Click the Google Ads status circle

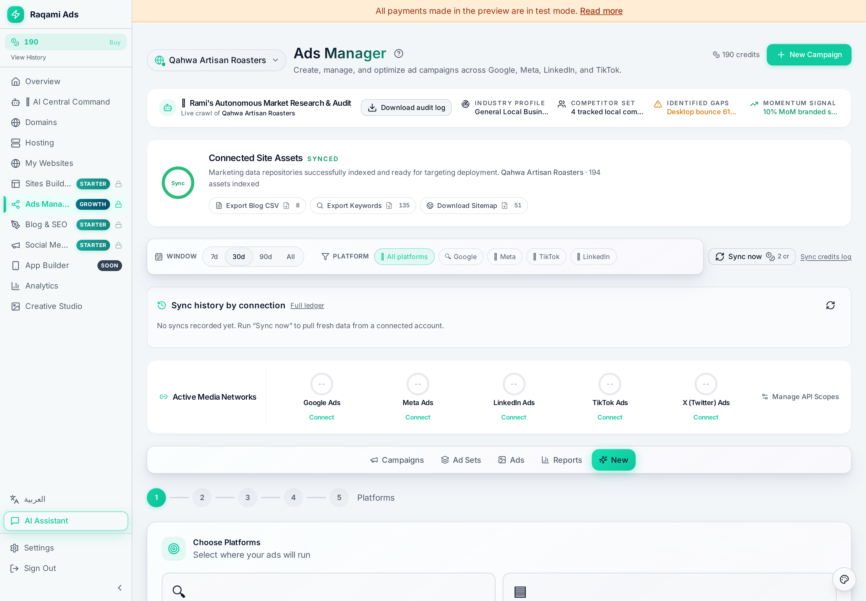coord(321,384)
